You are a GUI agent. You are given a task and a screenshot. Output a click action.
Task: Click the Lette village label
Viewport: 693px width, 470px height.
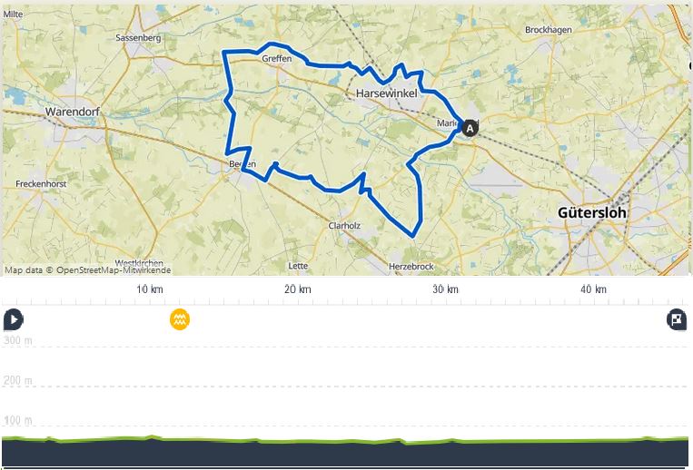298,266
